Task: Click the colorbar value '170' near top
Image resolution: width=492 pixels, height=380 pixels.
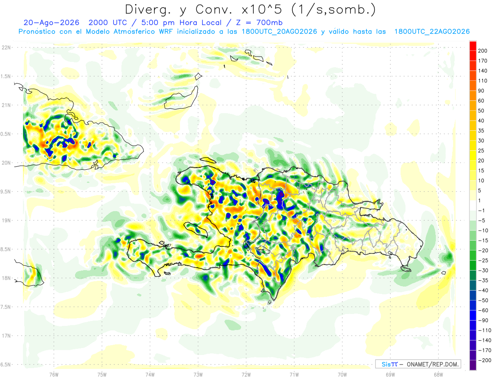Action: tap(483, 61)
